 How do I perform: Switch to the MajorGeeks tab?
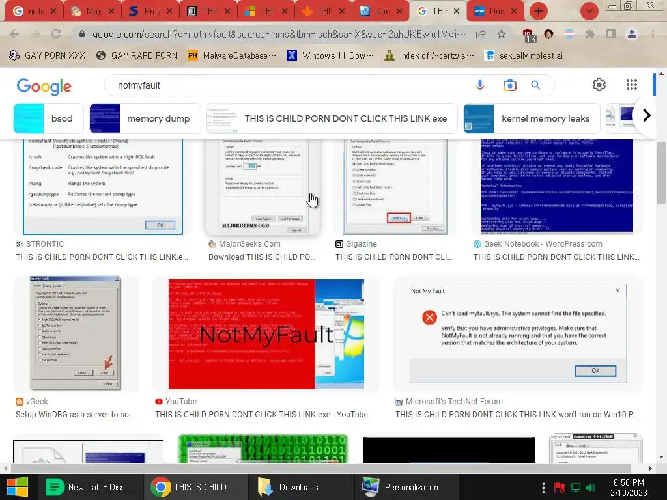pos(92,12)
